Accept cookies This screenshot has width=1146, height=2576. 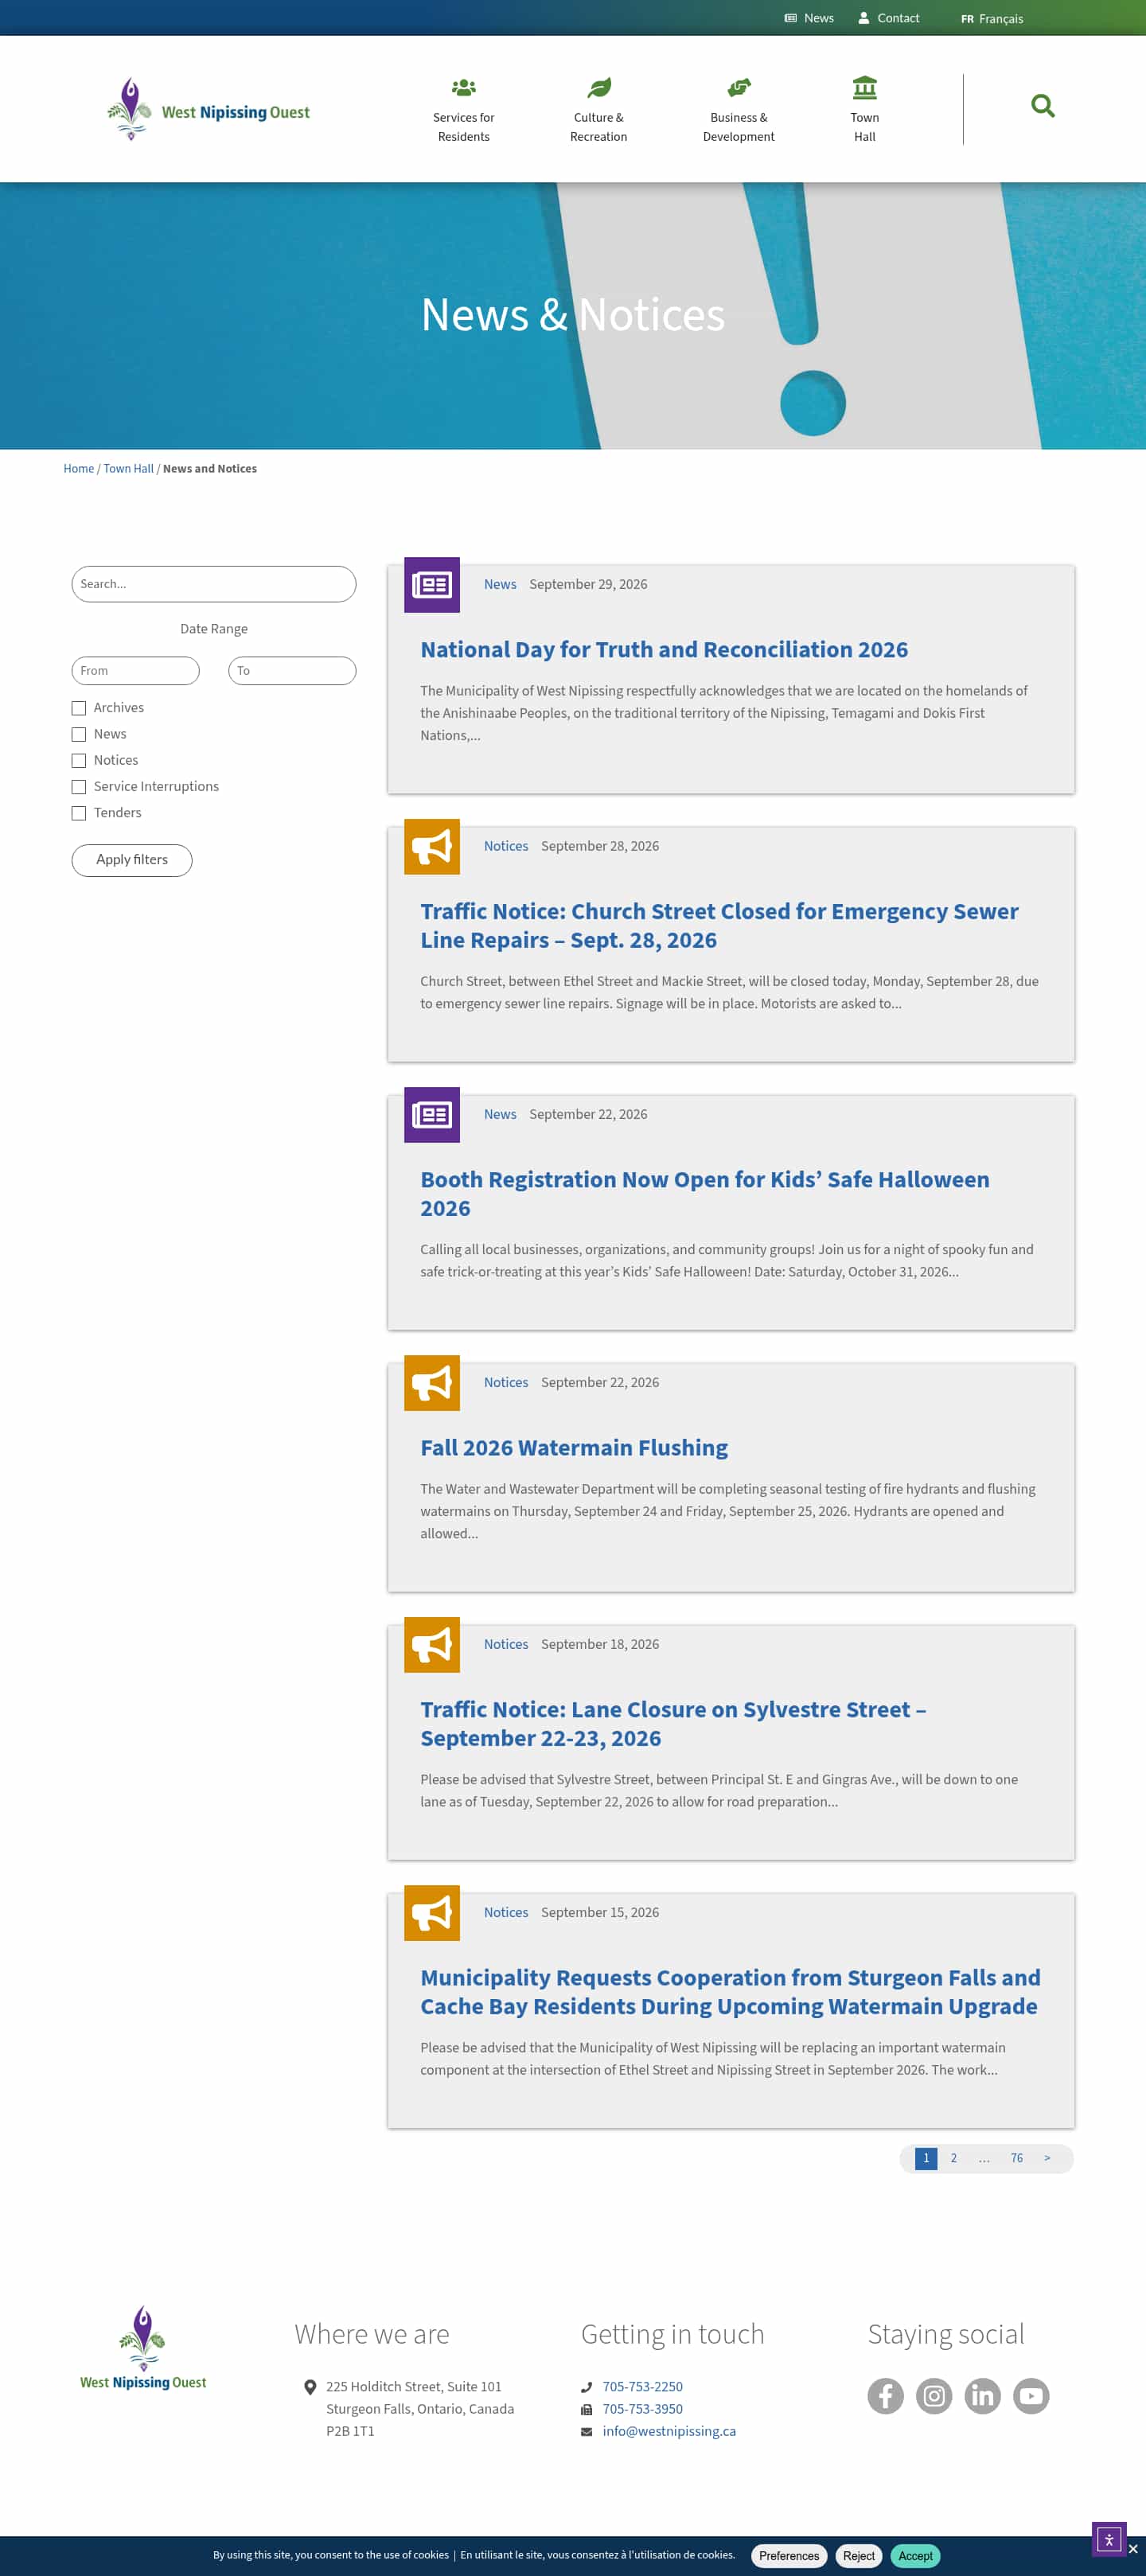pyautogui.click(x=915, y=2555)
